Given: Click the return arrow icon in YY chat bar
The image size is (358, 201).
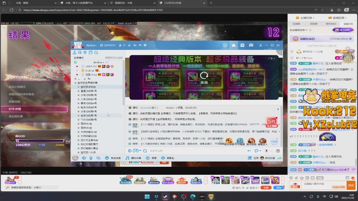Looking at the screenshot, I should coord(249,151).
